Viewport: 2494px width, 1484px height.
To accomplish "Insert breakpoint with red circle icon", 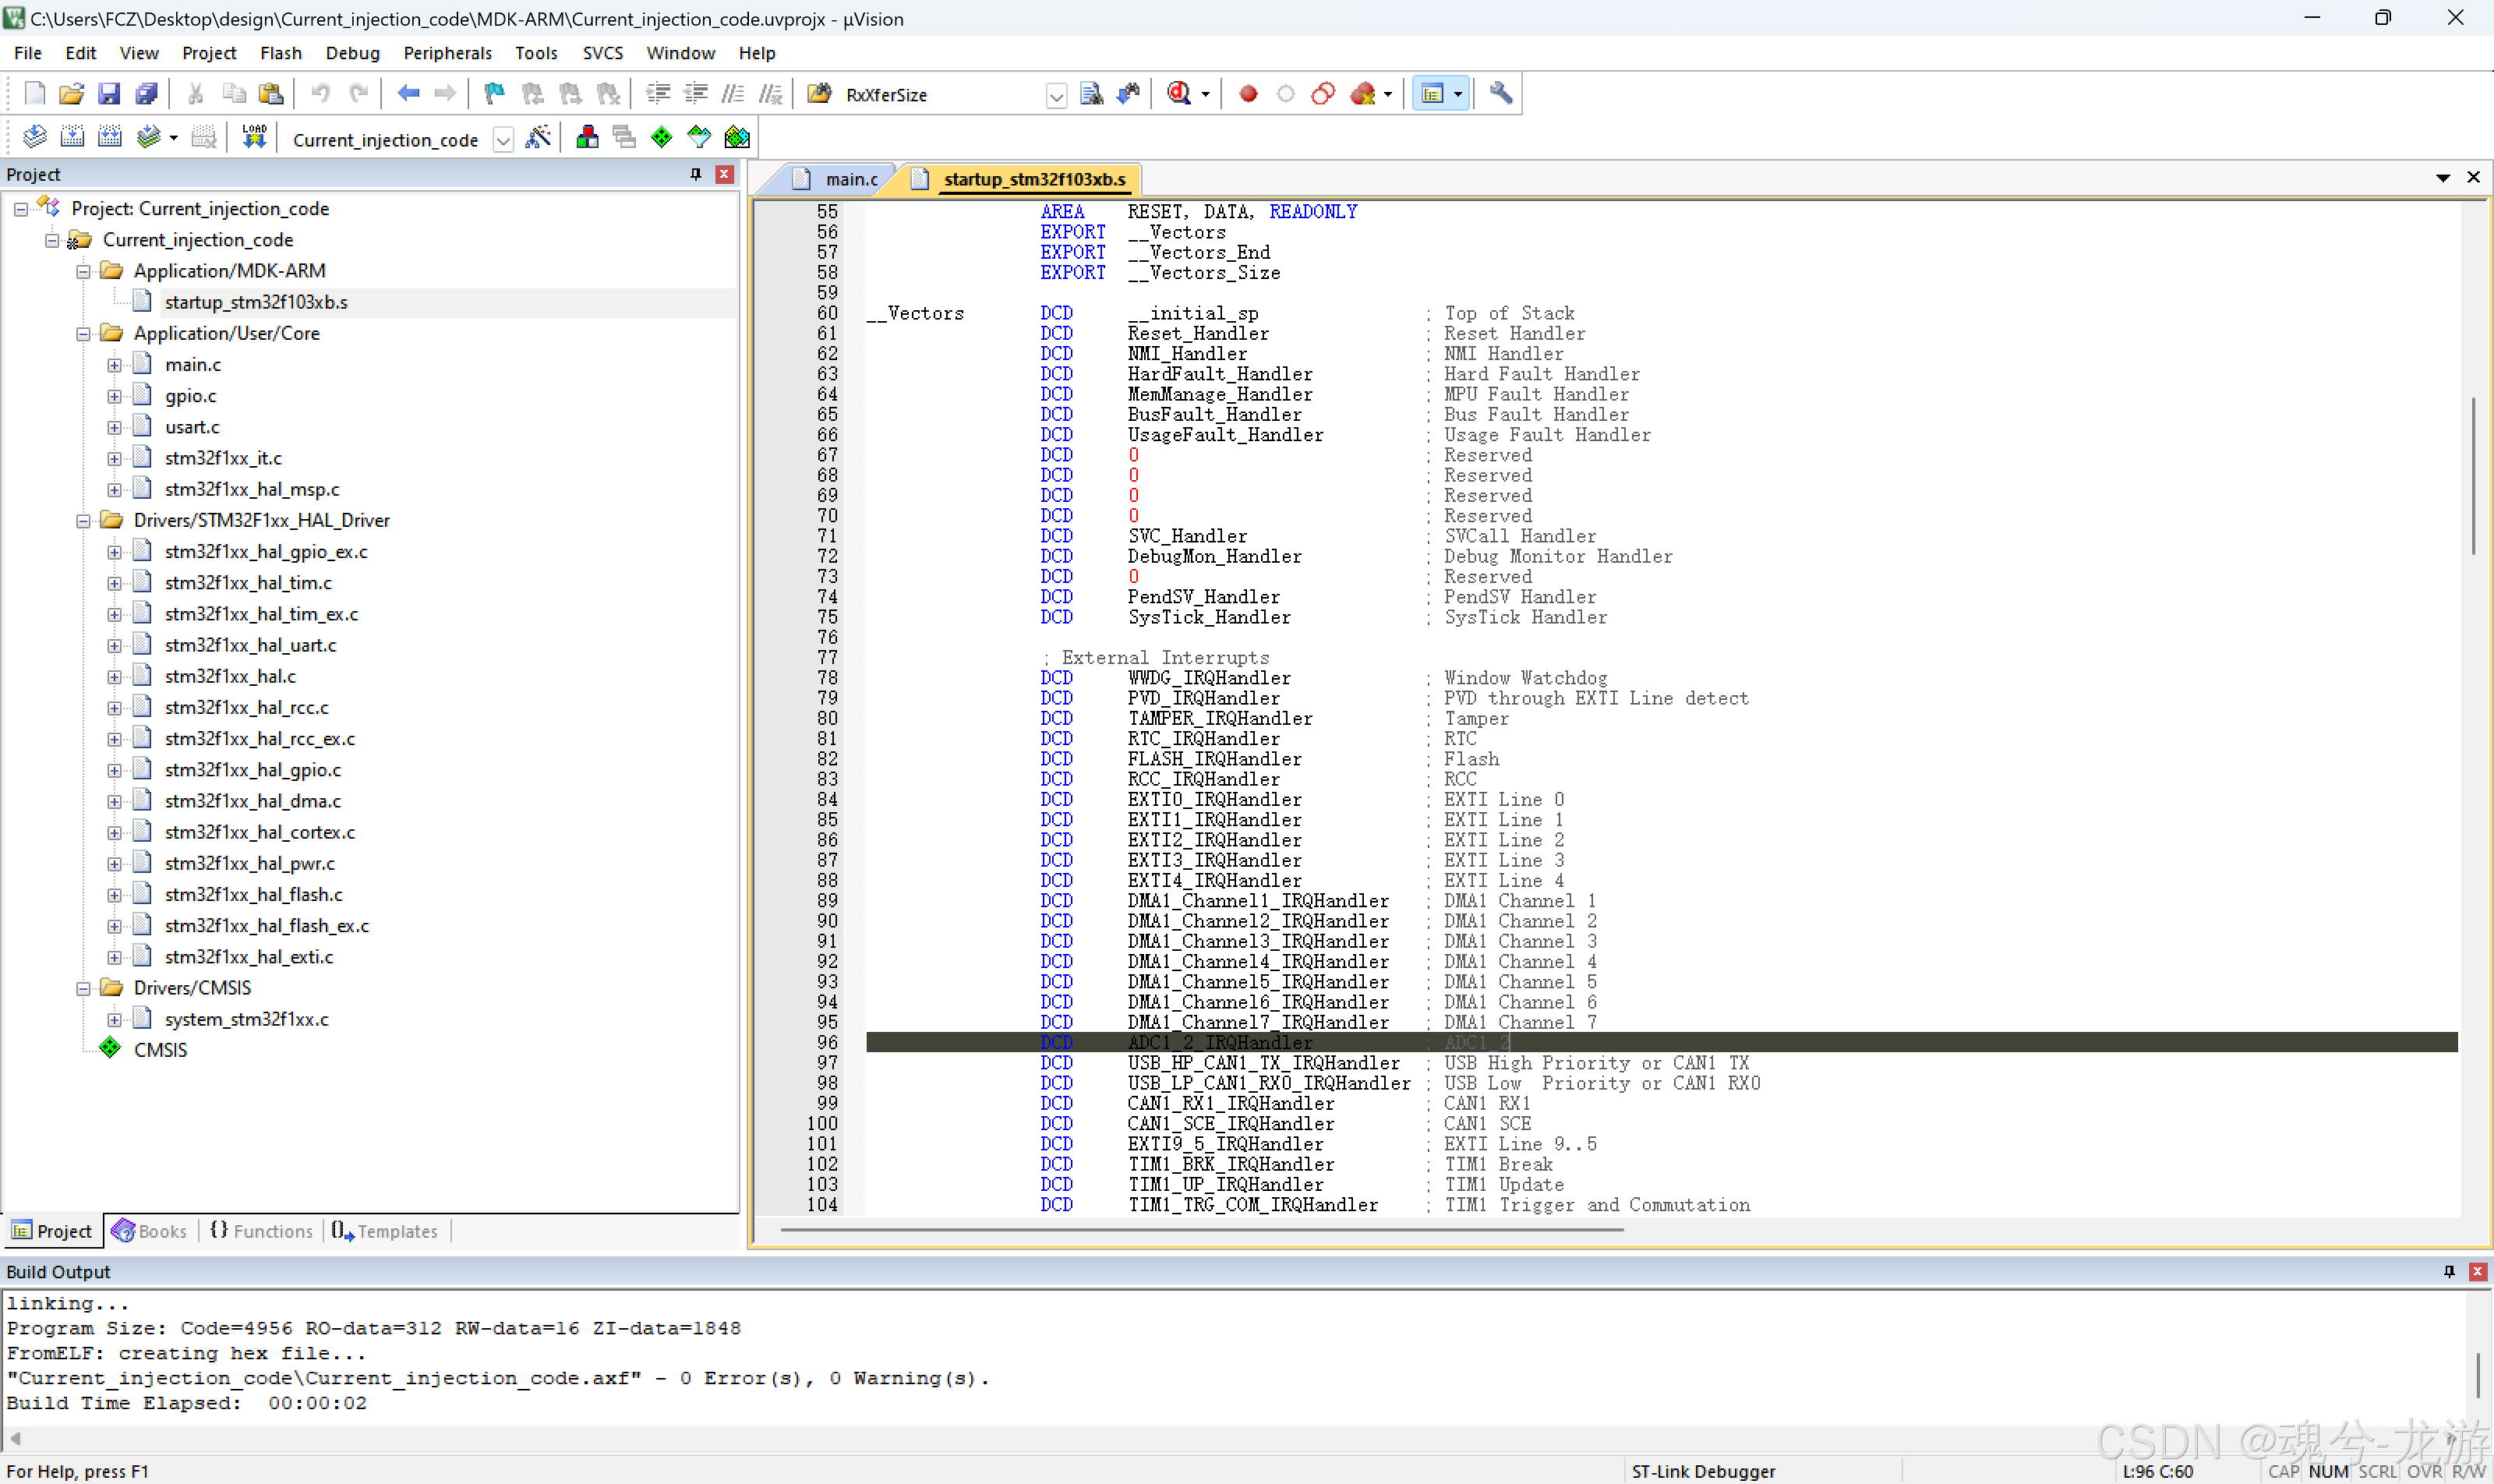I will click(x=1248, y=94).
